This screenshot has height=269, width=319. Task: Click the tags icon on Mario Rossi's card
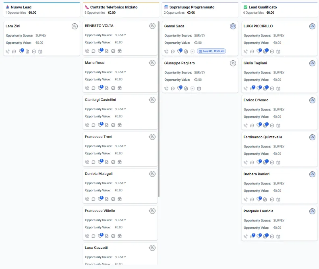pyautogui.click(x=100, y=88)
